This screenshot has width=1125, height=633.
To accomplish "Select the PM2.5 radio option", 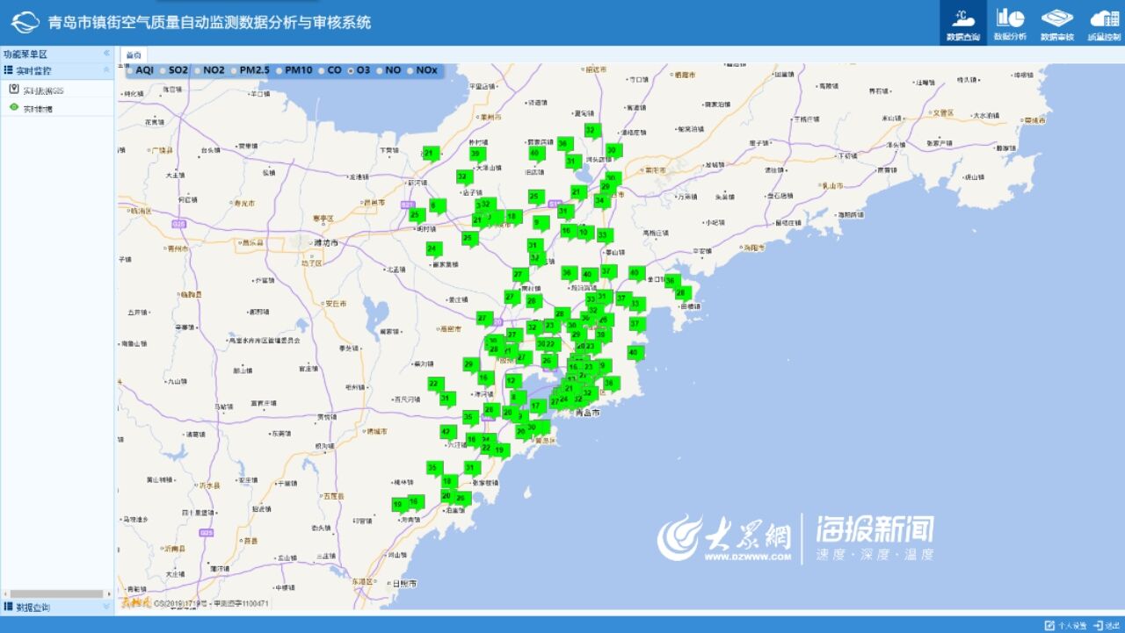I will [235, 70].
